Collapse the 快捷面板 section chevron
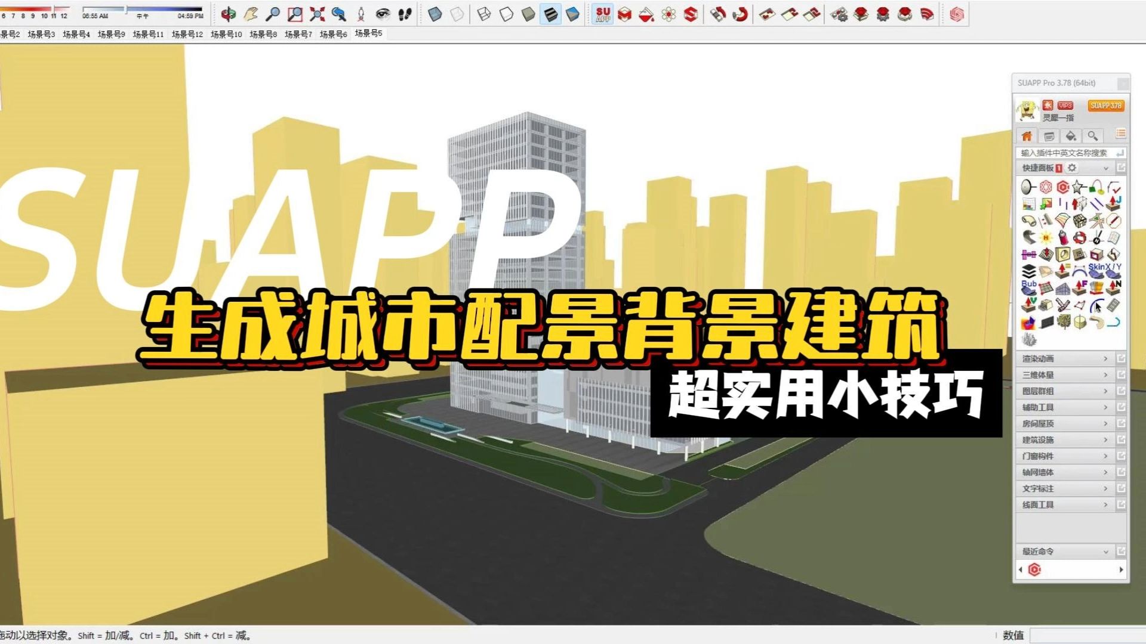 [1105, 169]
